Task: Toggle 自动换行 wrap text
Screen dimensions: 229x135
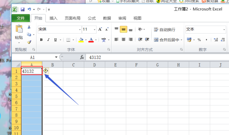Action: [x=165, y=30]
